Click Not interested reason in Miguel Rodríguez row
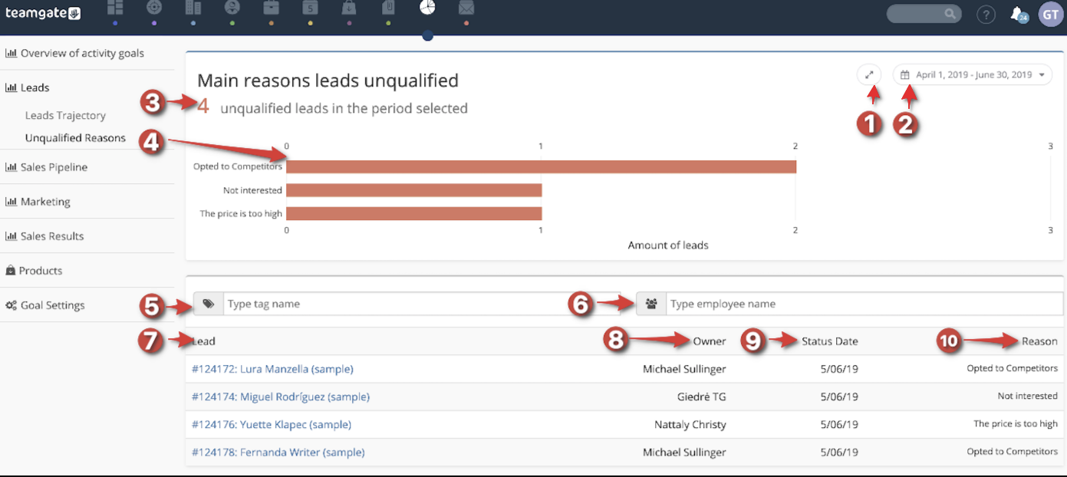Viewport: 1067px width, 477px height. pyautogui.click(x=1028, y=396)
